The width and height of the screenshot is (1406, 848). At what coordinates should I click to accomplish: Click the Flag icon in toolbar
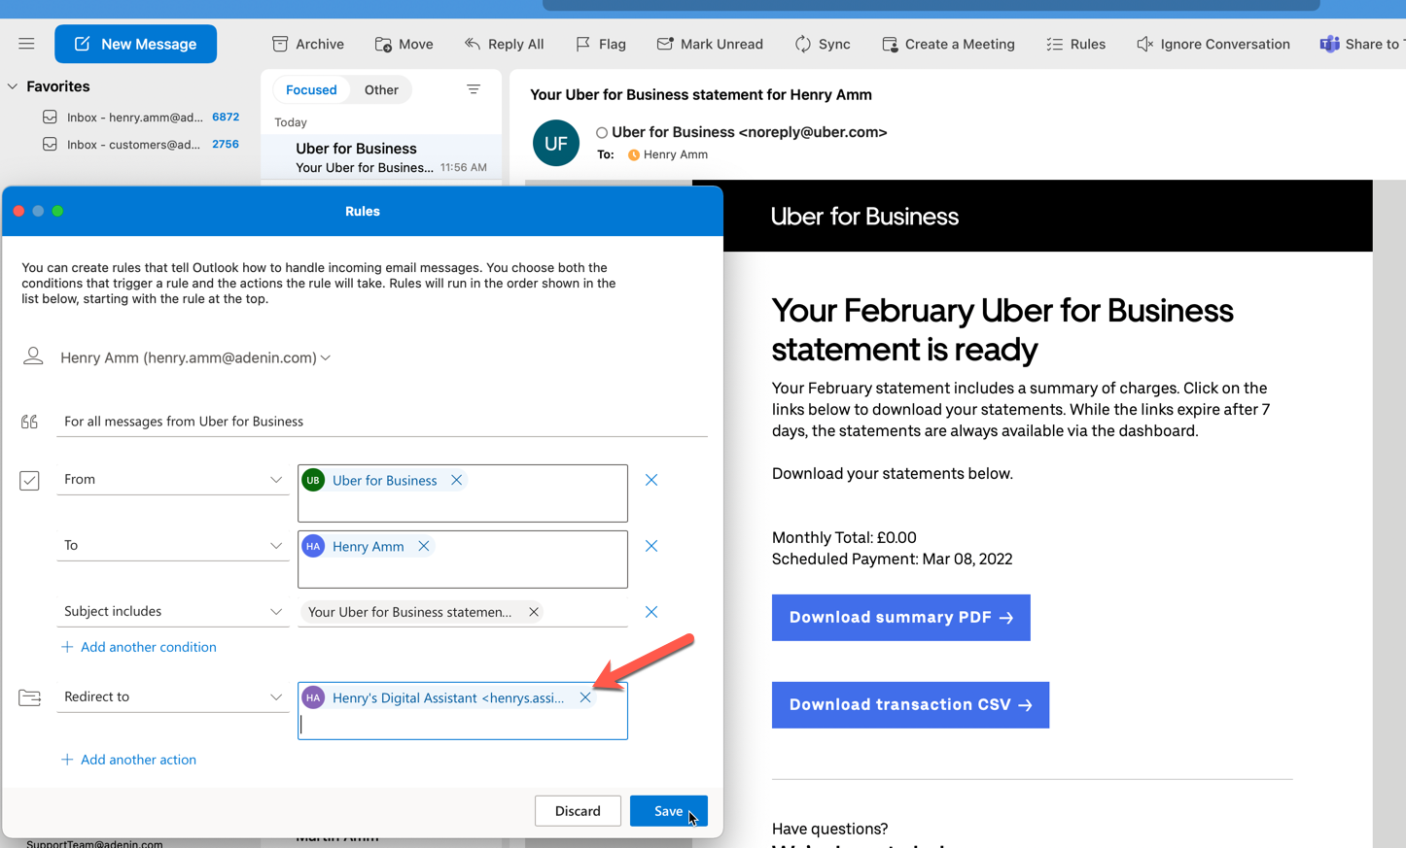coord(582,44)
